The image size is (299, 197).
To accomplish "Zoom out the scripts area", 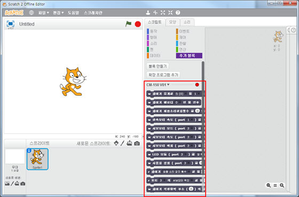I will click(x=269, y=185).
